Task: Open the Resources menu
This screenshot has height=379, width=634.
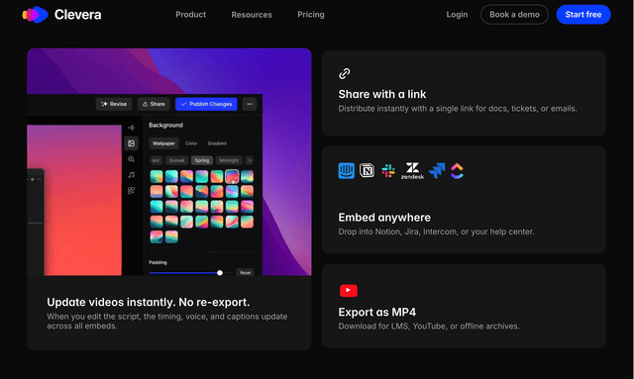Action: click(x=252, y=15)
